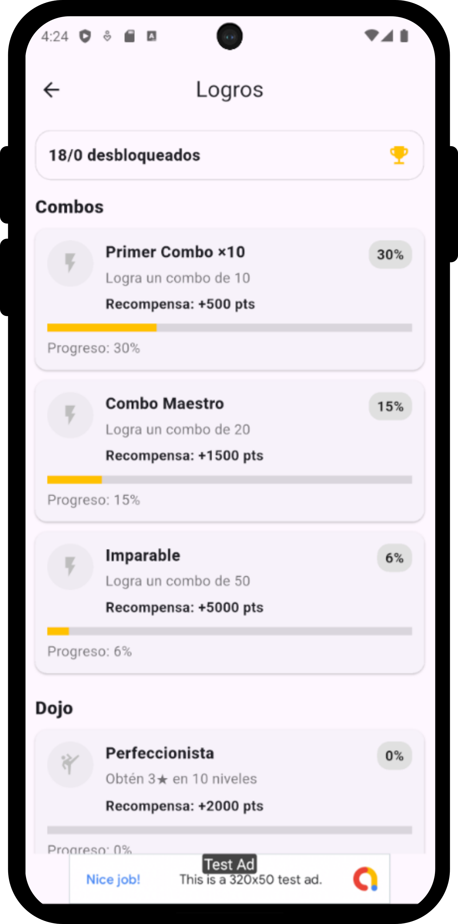Click the Primer Combo ×10 progress bar
The image size is (458, 924).
click(x=229, y=327)
